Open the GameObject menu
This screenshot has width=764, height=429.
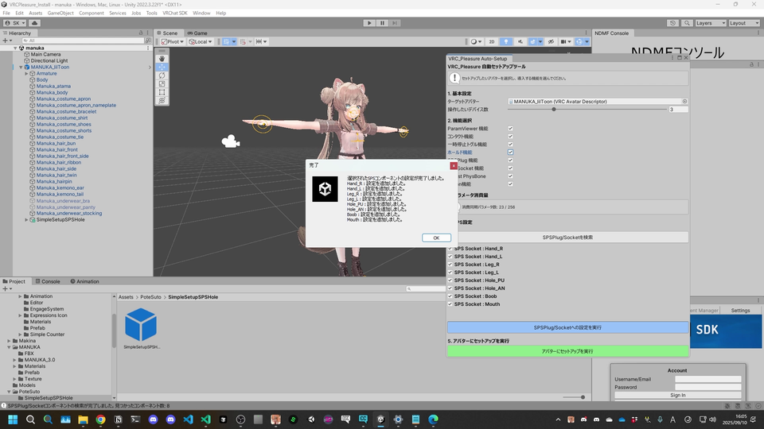[60, 14]
